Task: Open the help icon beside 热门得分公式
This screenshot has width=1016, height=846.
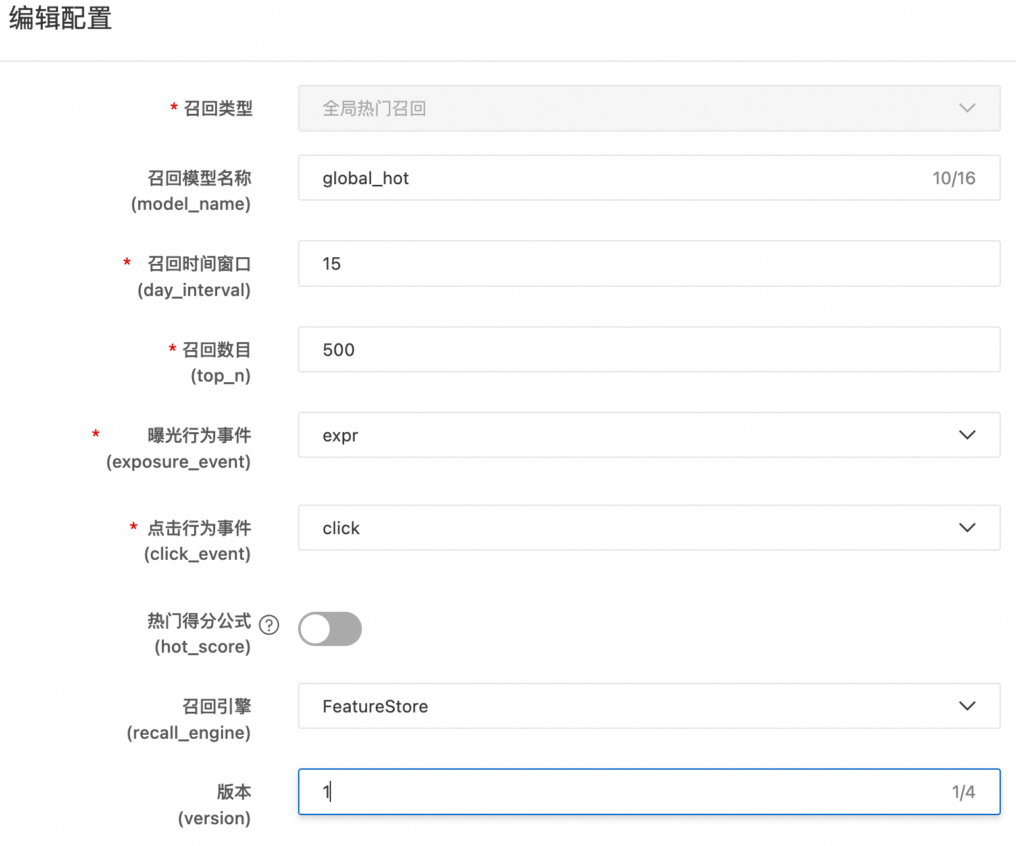Action: 269,624
